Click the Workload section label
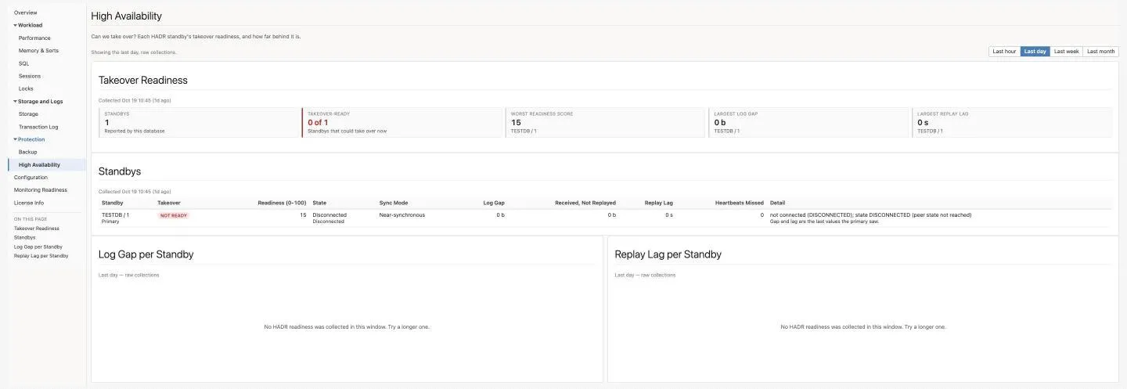Screen dimensions: 1127x389 (x=31, y=25)
